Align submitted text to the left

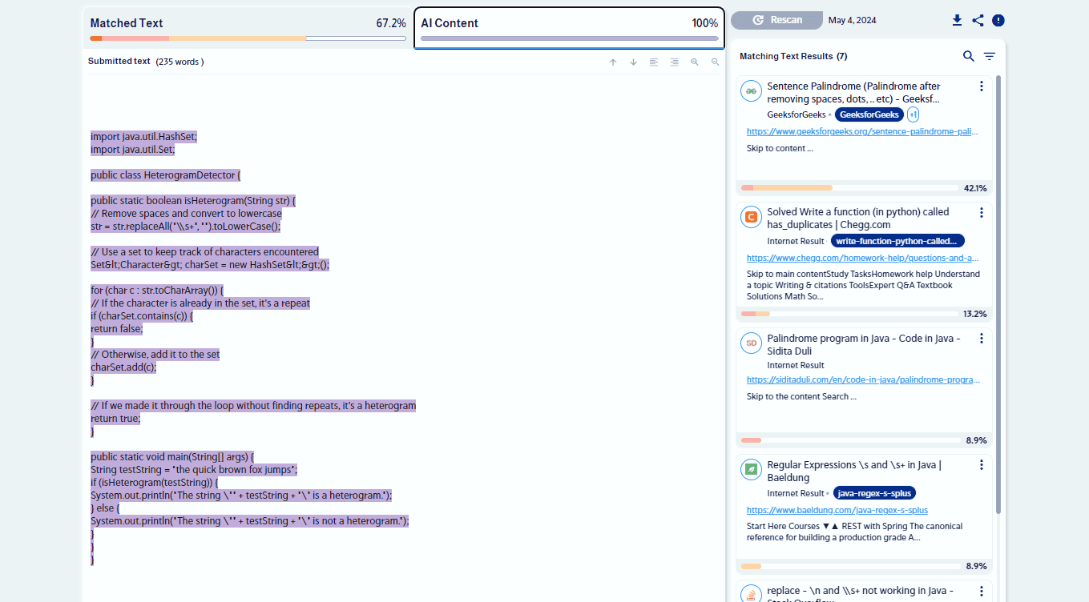pyautogui.click(x=654, y=62)
